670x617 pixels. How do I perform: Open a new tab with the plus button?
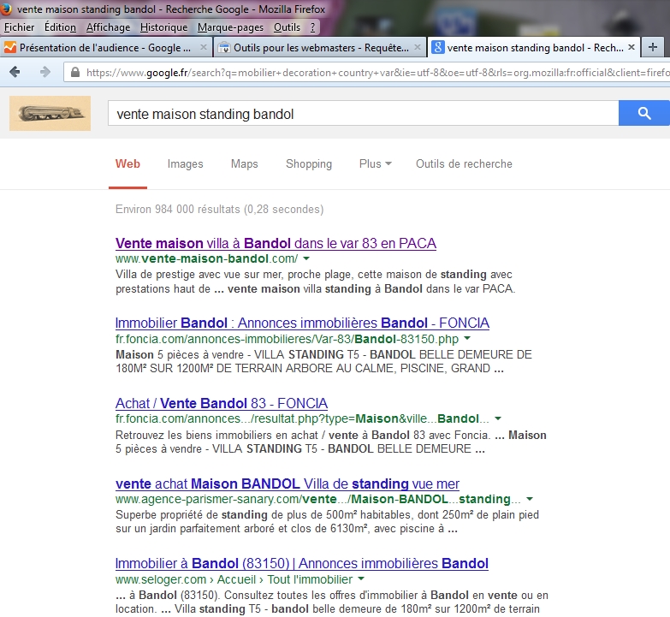point(653,47)
